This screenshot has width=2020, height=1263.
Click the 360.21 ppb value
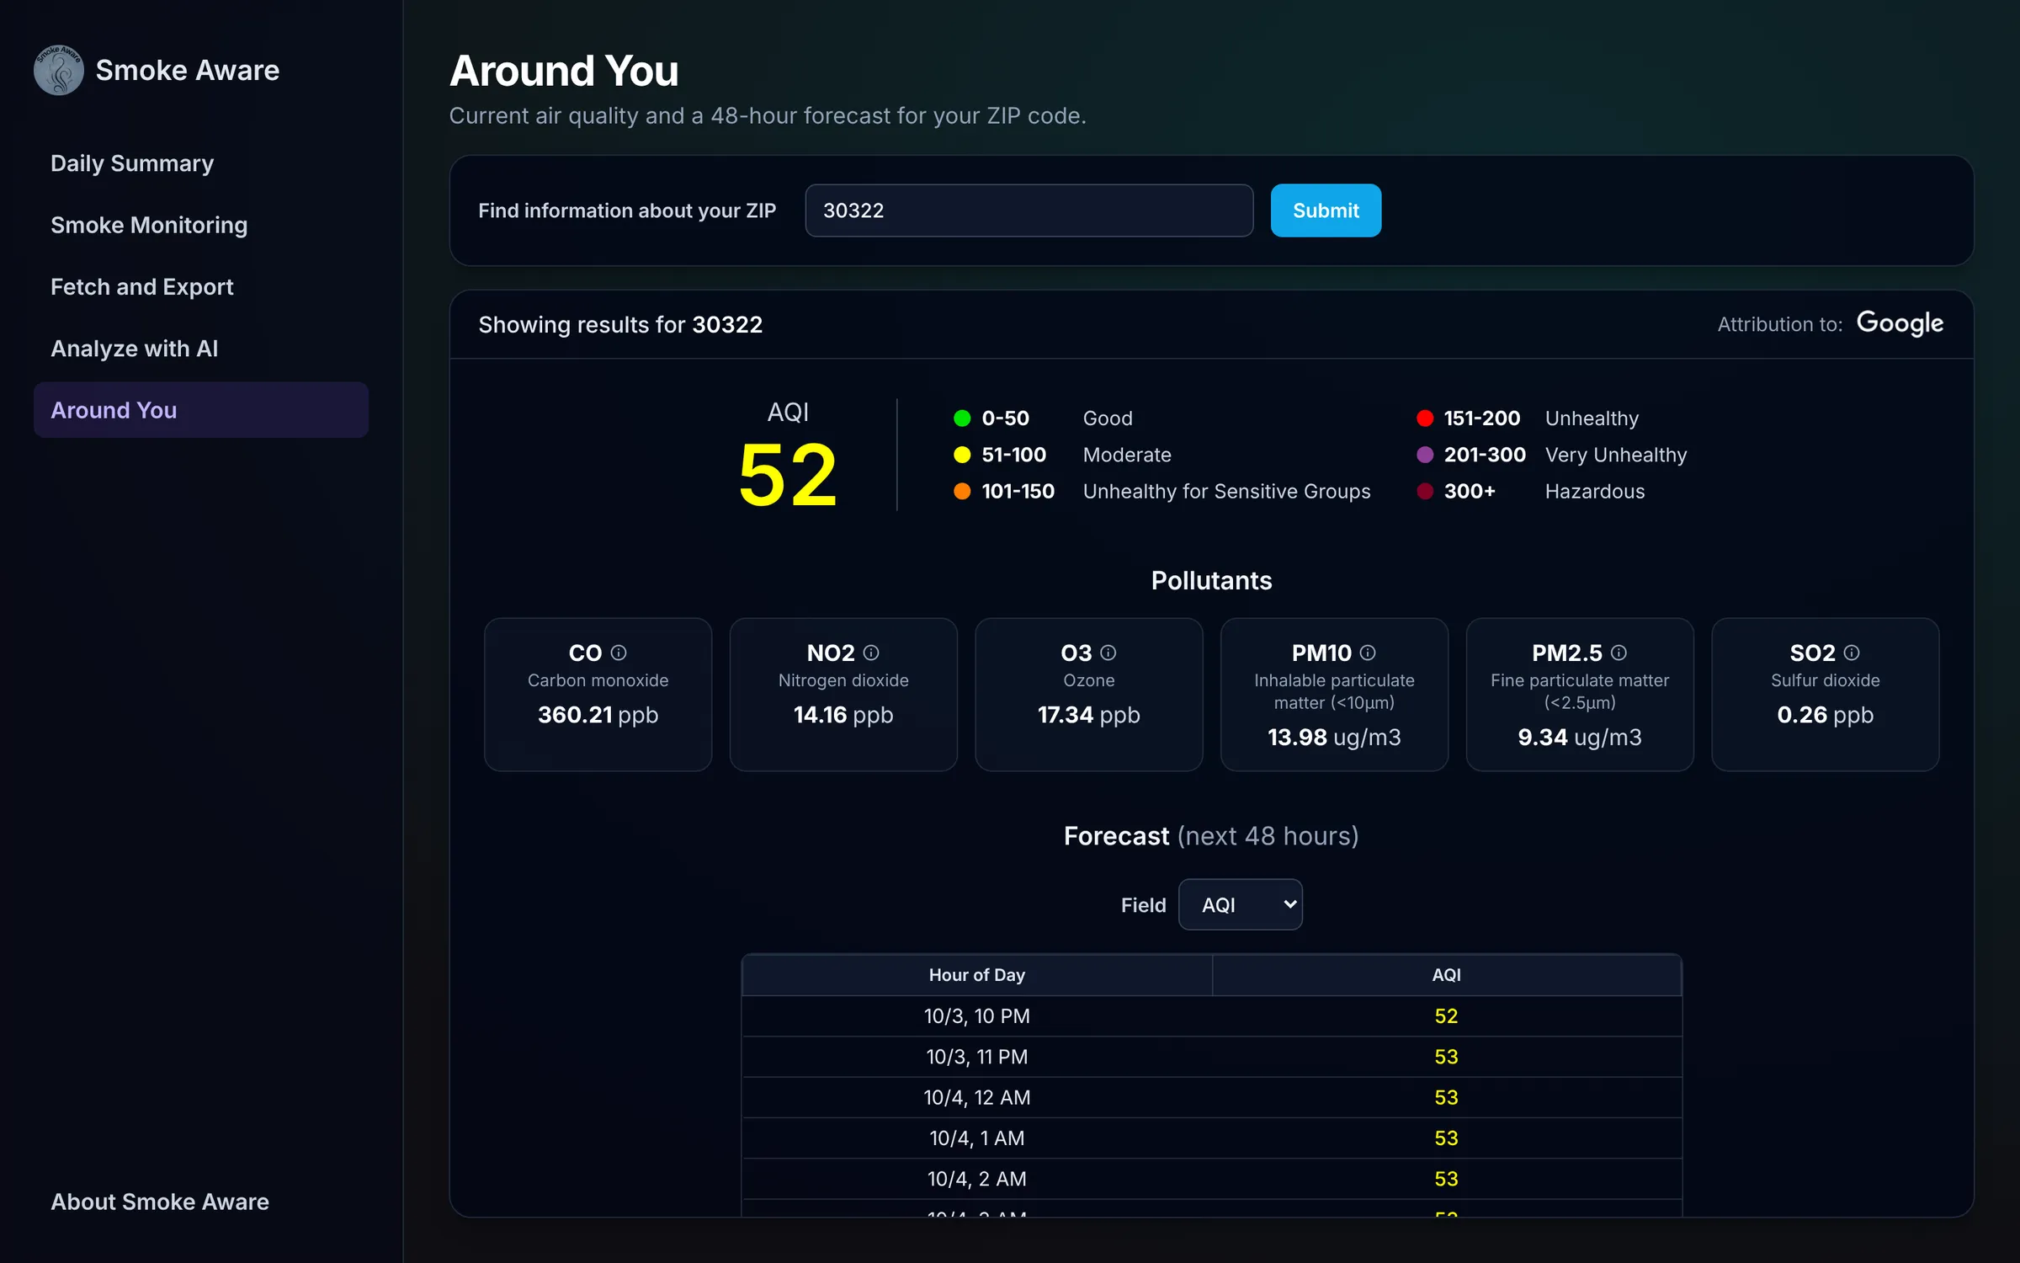point(598,715)
